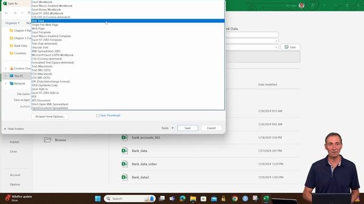364x204 pixels.
Task: Go up one folder level
Action: pos(29,13)
